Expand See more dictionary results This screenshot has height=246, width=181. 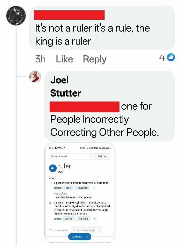pos(79,236)
